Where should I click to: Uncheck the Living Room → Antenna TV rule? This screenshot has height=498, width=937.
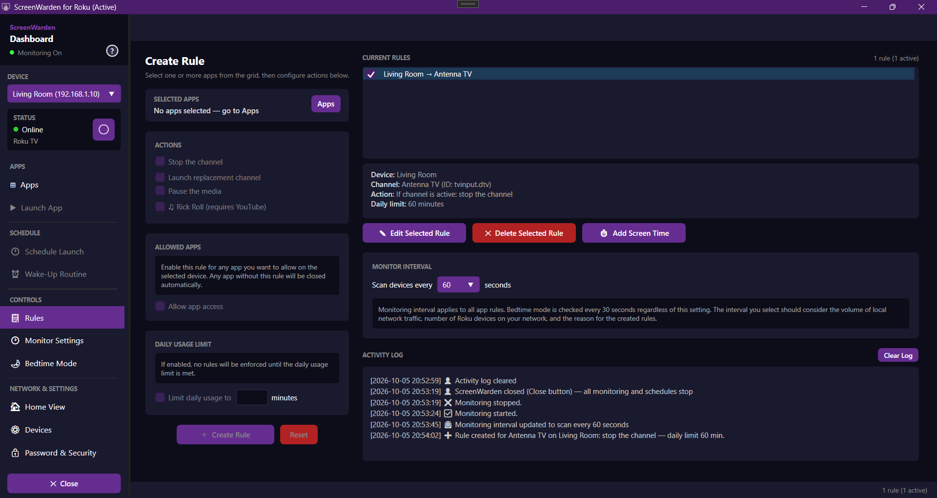pyautogui.click(x=371, y=74)
